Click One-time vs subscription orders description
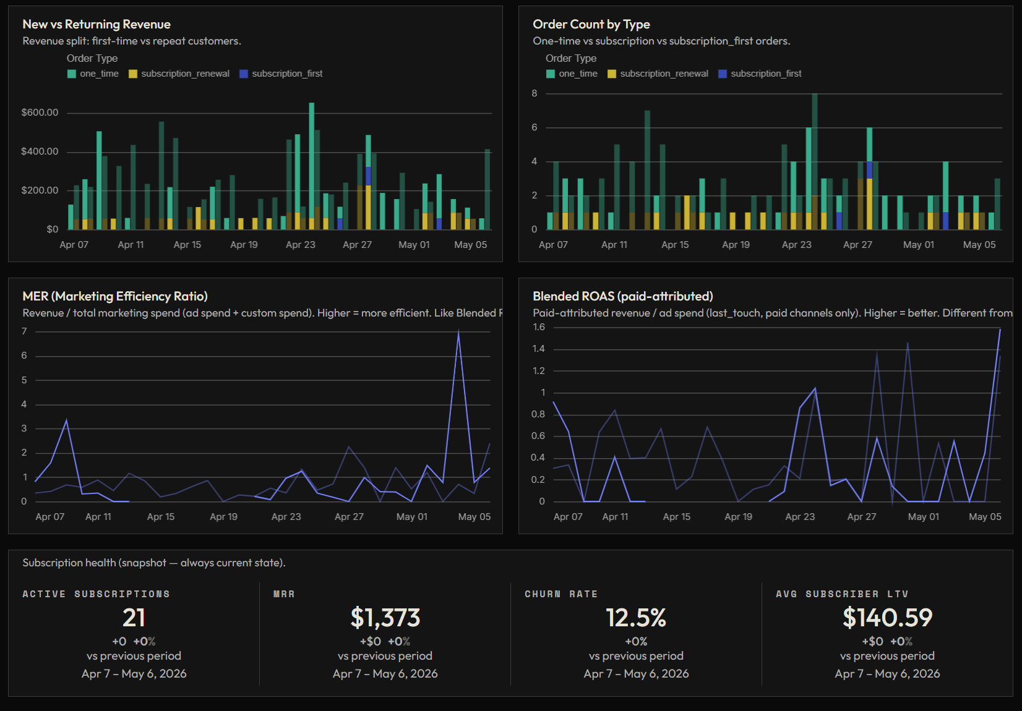The width and height of the screenshot is (1022, 711). click(661, 41)
